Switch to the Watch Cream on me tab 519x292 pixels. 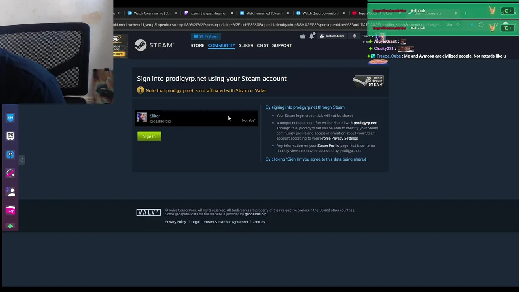(152, 13)
